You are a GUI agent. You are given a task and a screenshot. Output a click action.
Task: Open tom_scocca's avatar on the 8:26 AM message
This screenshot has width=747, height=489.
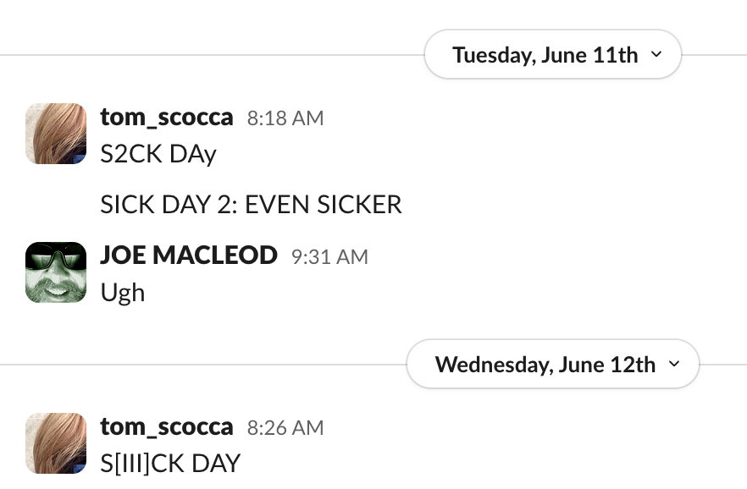click(56, 443)
